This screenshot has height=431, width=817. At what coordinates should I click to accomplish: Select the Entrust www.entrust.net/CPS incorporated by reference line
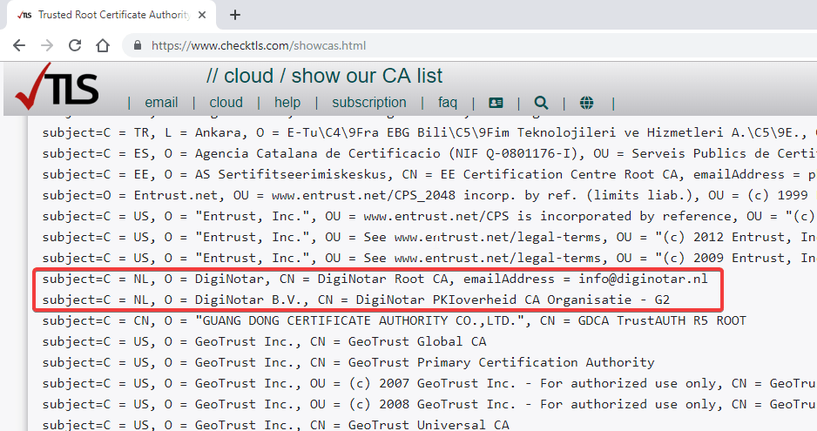point(429,216)
